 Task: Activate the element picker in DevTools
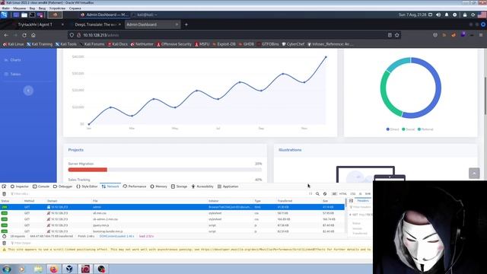[4, 186]
